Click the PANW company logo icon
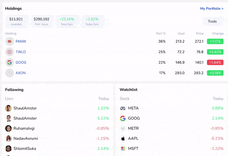 (9, 41)
